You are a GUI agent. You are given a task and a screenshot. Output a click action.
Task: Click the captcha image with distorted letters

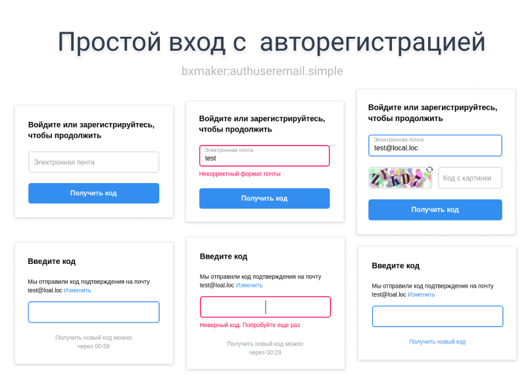(400, 178)
